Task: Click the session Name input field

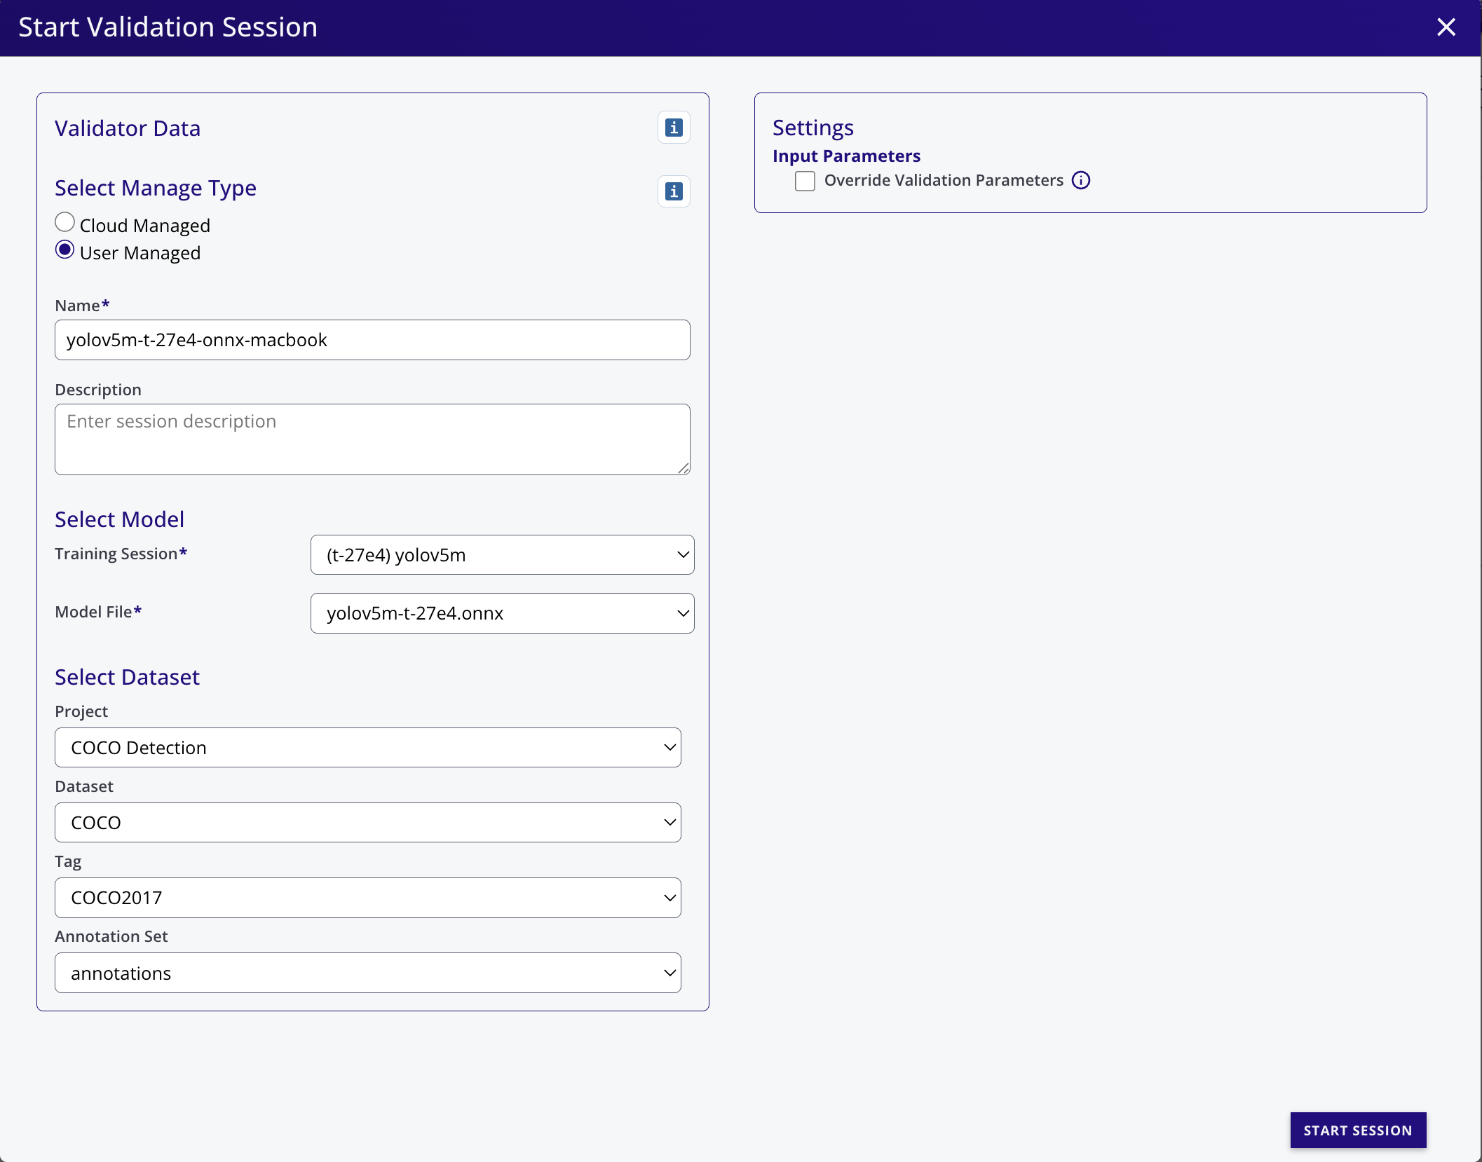Action: pyautogui.click(x=372, y=341)
